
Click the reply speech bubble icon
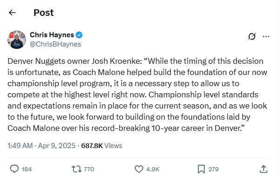coord(14,169)
